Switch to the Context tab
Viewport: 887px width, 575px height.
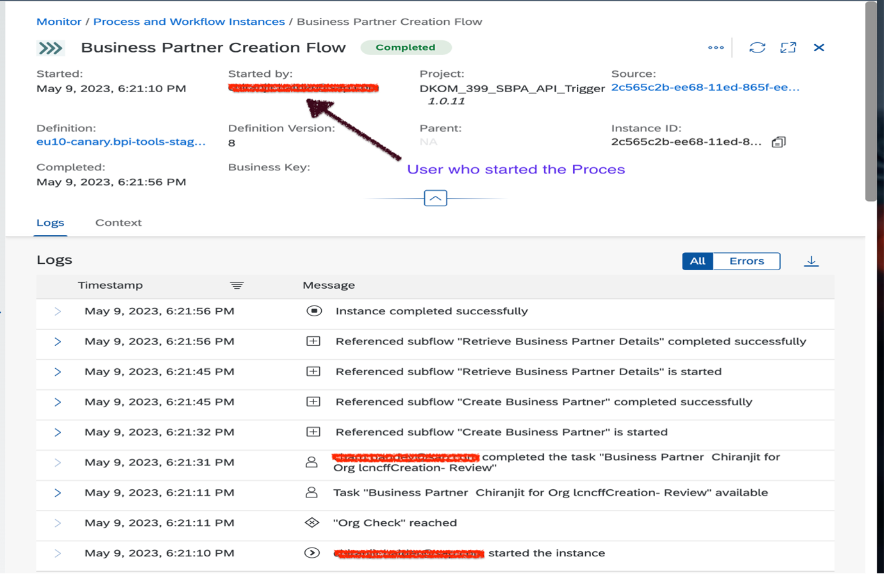tap(118, 223)
